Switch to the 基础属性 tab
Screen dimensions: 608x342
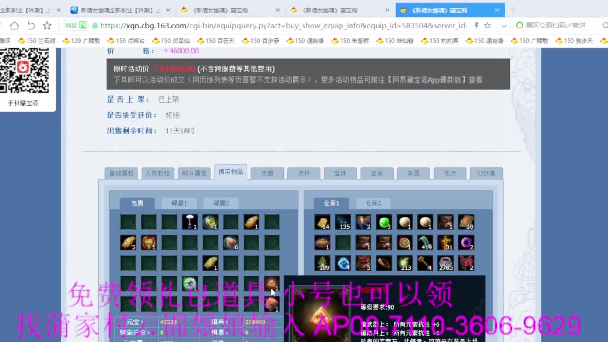pos(121,173)
